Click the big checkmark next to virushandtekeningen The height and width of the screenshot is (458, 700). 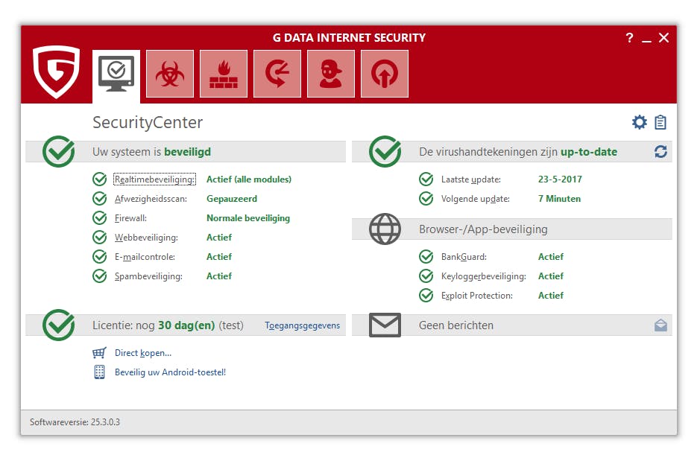point(385,152)
